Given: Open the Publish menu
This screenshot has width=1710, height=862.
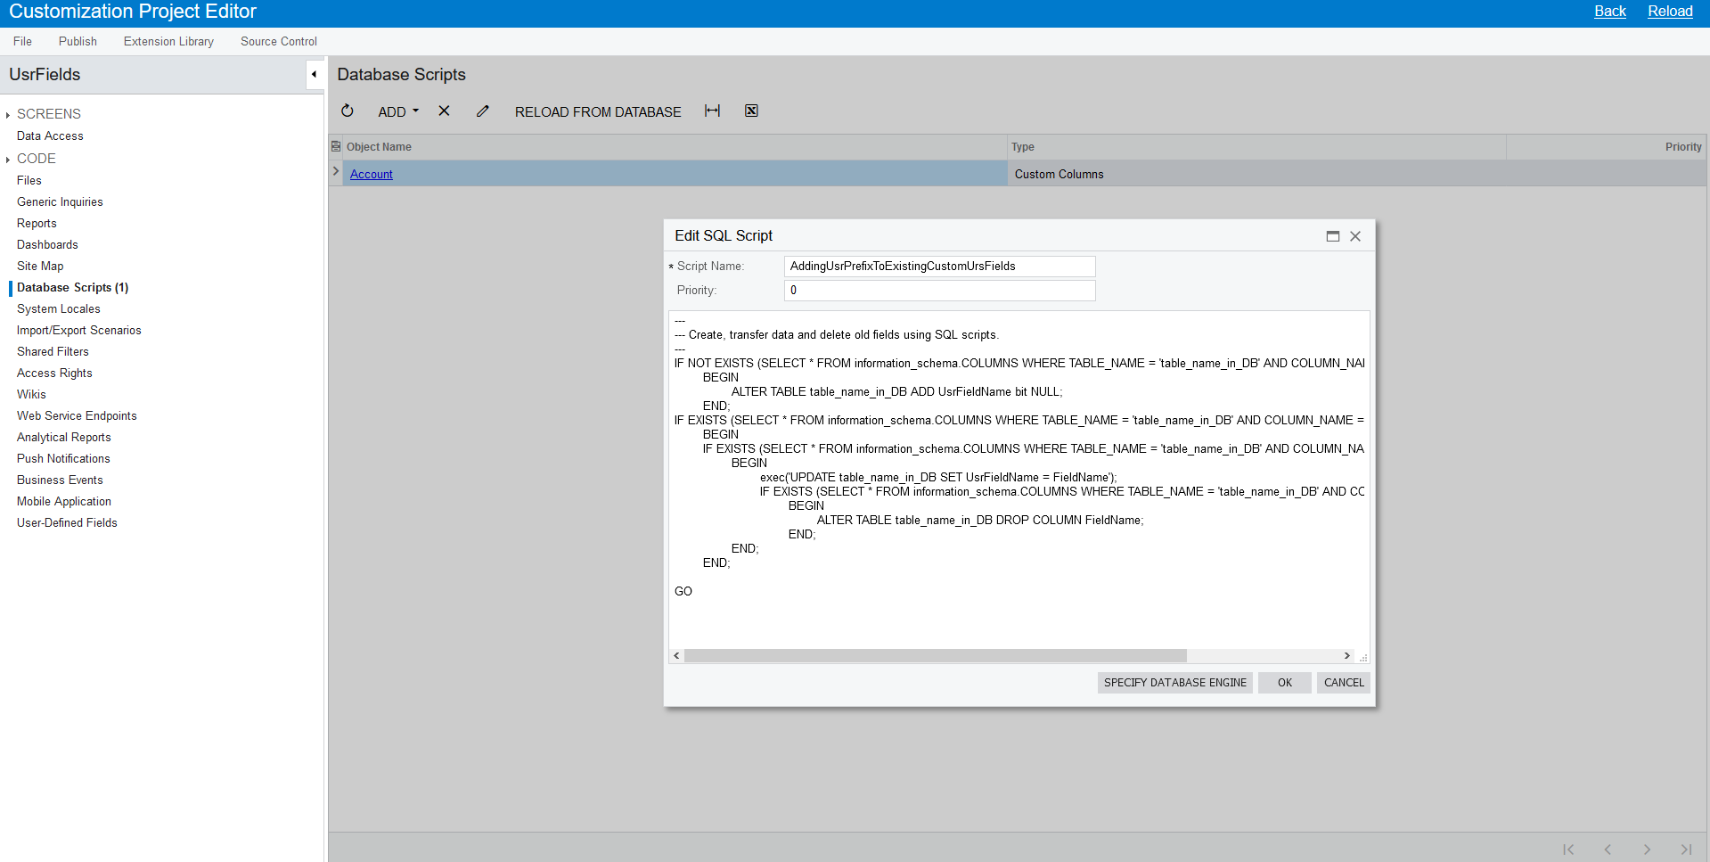Looking at the screenshot, I should (x=78, y=41).
